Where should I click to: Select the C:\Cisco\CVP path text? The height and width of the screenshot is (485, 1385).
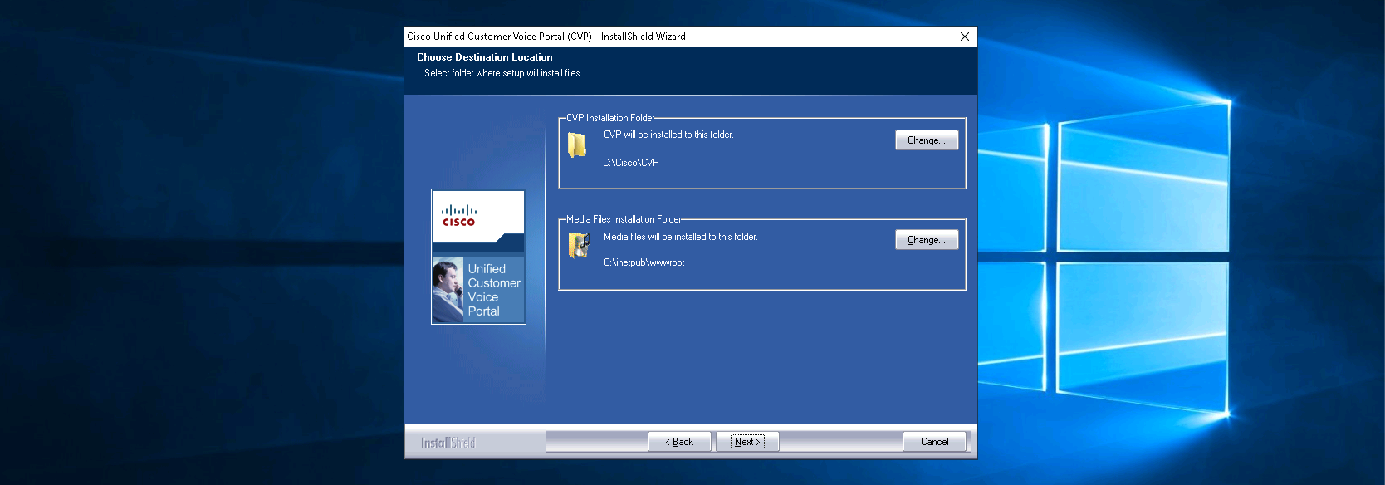coord(631,163)
